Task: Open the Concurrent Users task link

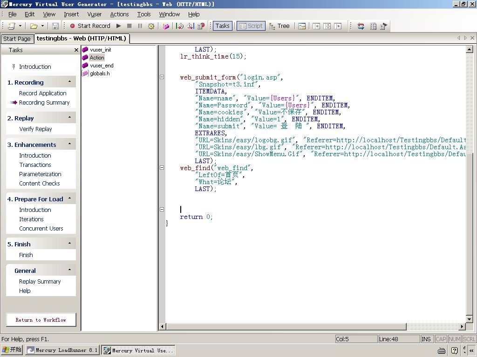Action: tap(41, 229)
